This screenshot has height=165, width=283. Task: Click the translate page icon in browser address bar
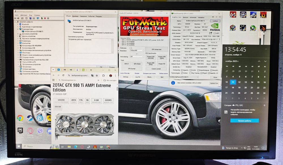(x=93, y=75)
